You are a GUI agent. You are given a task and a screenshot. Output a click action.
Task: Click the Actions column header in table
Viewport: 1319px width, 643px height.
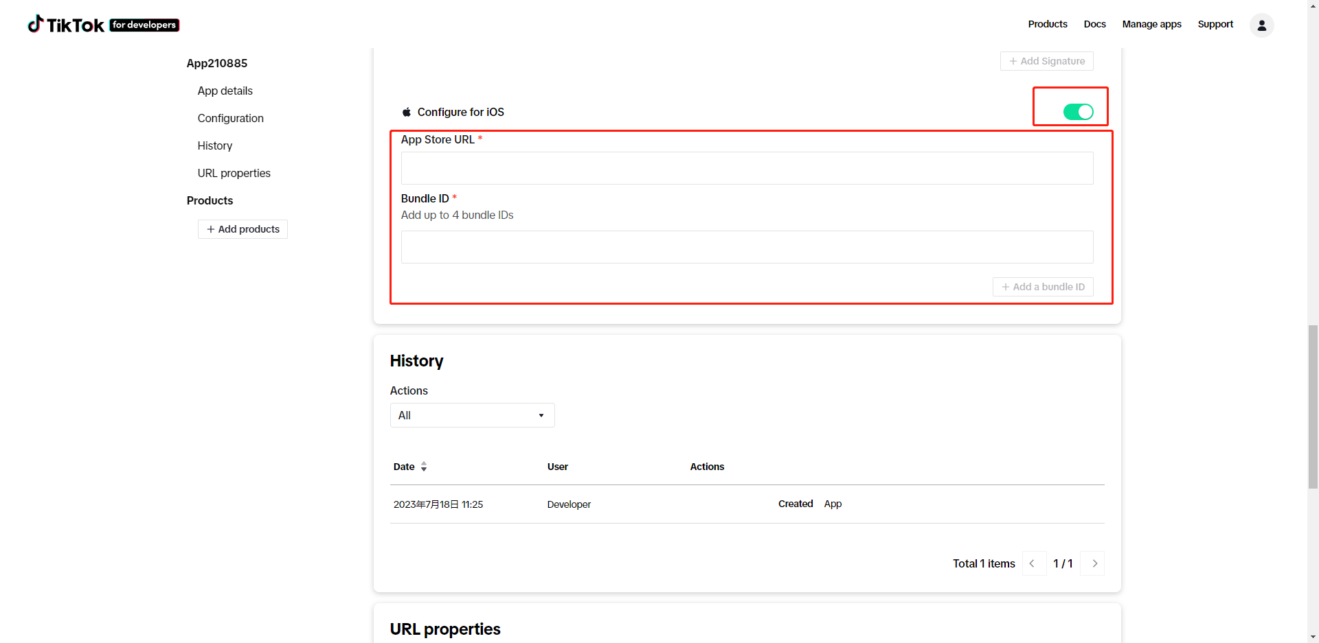[707, 467]
